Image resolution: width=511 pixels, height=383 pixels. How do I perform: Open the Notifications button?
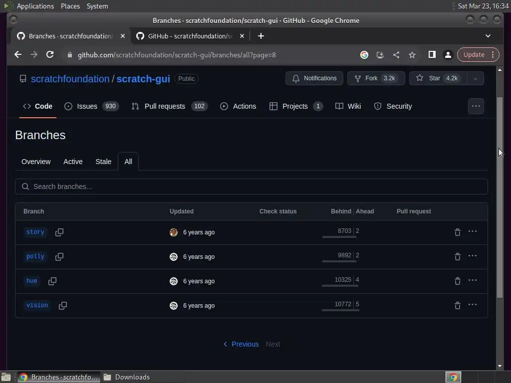[314, 78]
